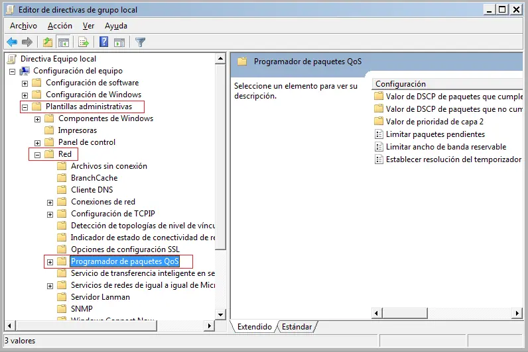Expand the Configuración de software node
This screenshot has height=352, width=528.
pos(25,83)
